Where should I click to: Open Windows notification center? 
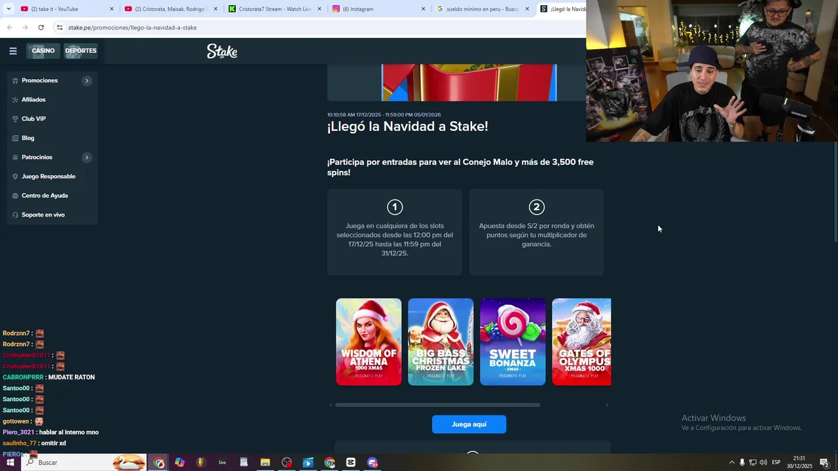[824, 462]
